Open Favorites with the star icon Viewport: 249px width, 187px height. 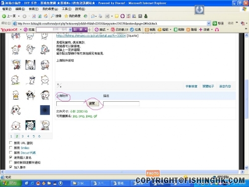pos(72,16)
